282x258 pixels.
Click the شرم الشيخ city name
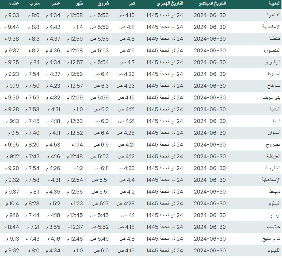click(x=271, y=239)
